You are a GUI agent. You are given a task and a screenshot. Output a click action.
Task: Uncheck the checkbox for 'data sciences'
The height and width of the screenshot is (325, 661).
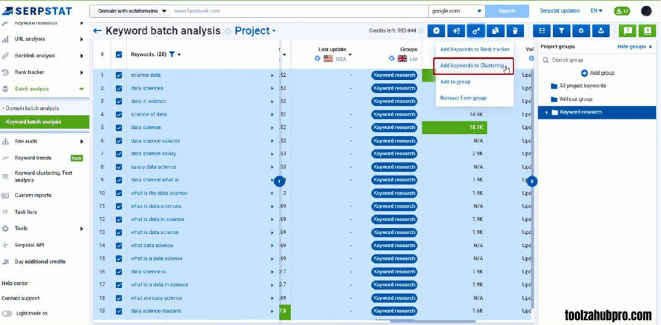click(x=119, y=88)
